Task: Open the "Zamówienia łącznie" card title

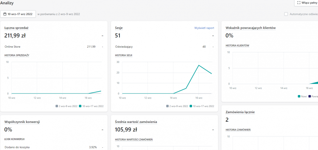Action: point(240,112)
